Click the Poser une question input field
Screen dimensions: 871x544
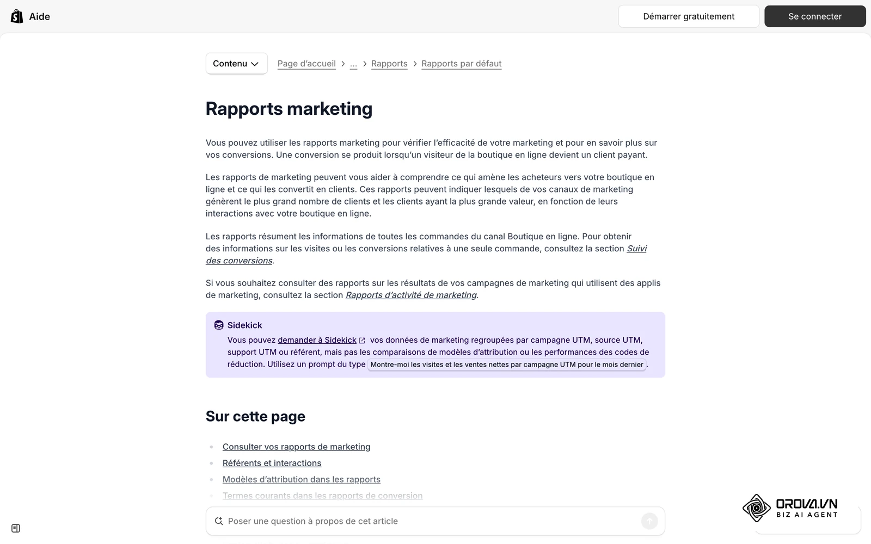coord(435,521)
